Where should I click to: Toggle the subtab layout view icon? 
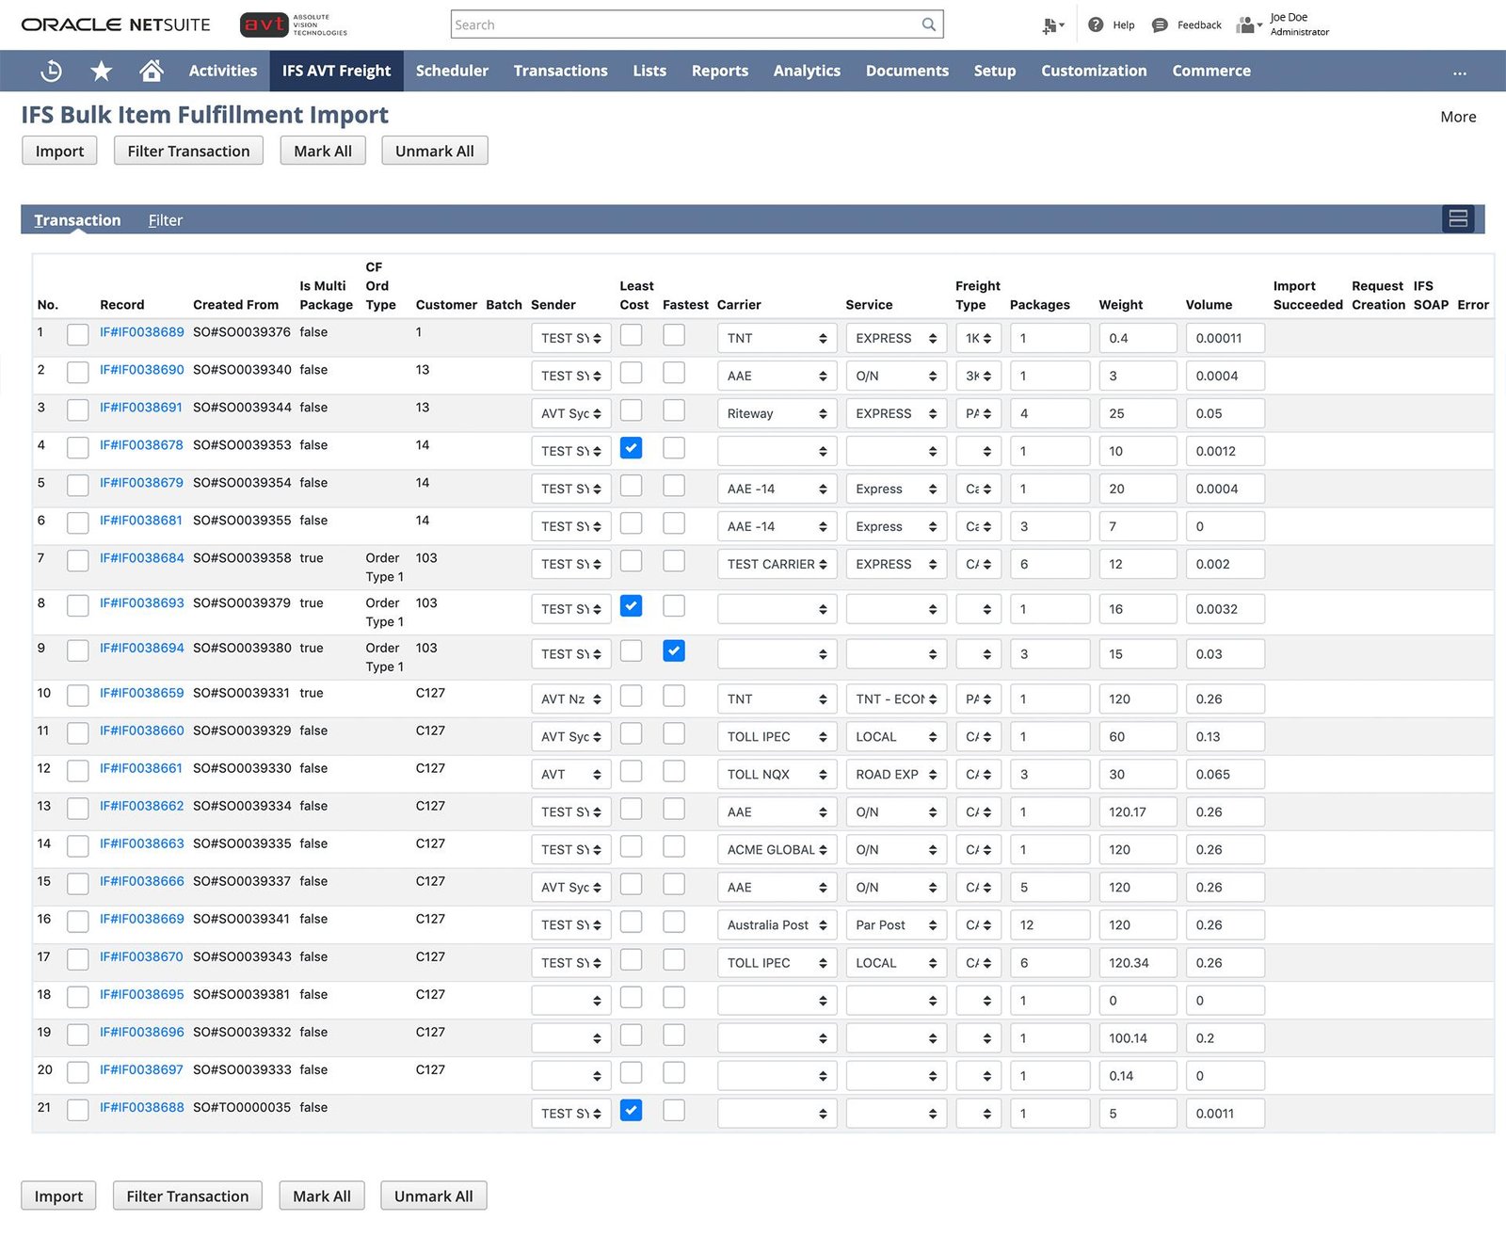(1458, 219)
